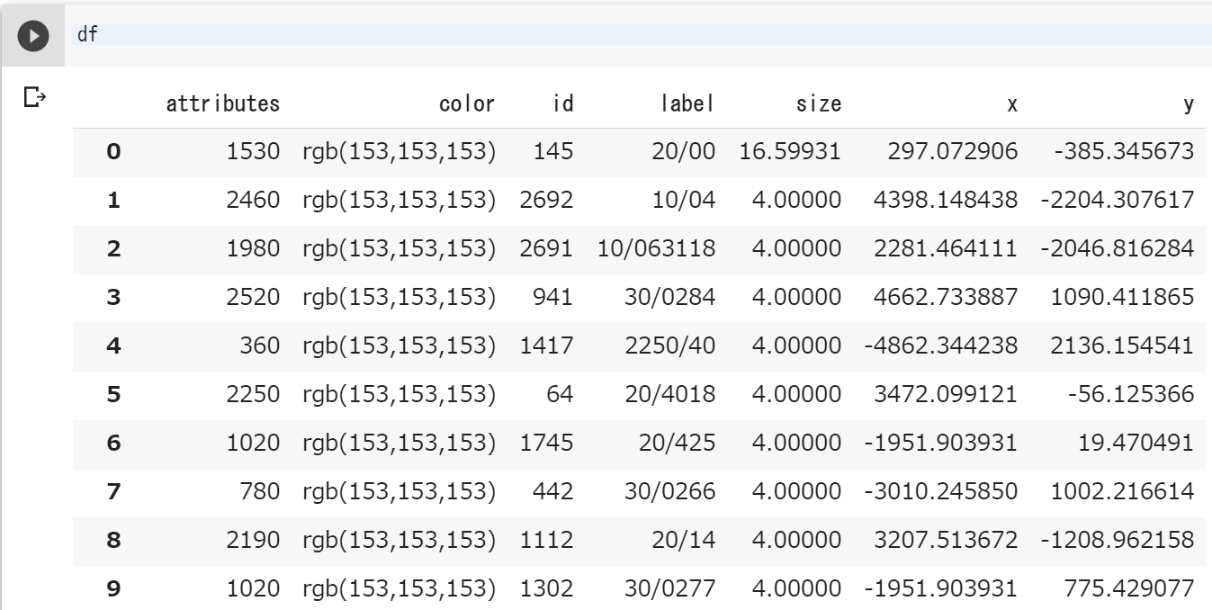
Task: Click the label cell 10/063118
Action: (x=656, y=249)
